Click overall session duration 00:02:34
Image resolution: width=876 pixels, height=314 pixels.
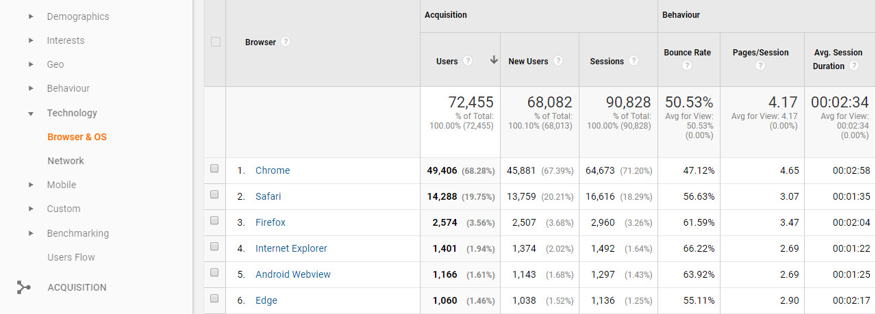click(840, 103)
